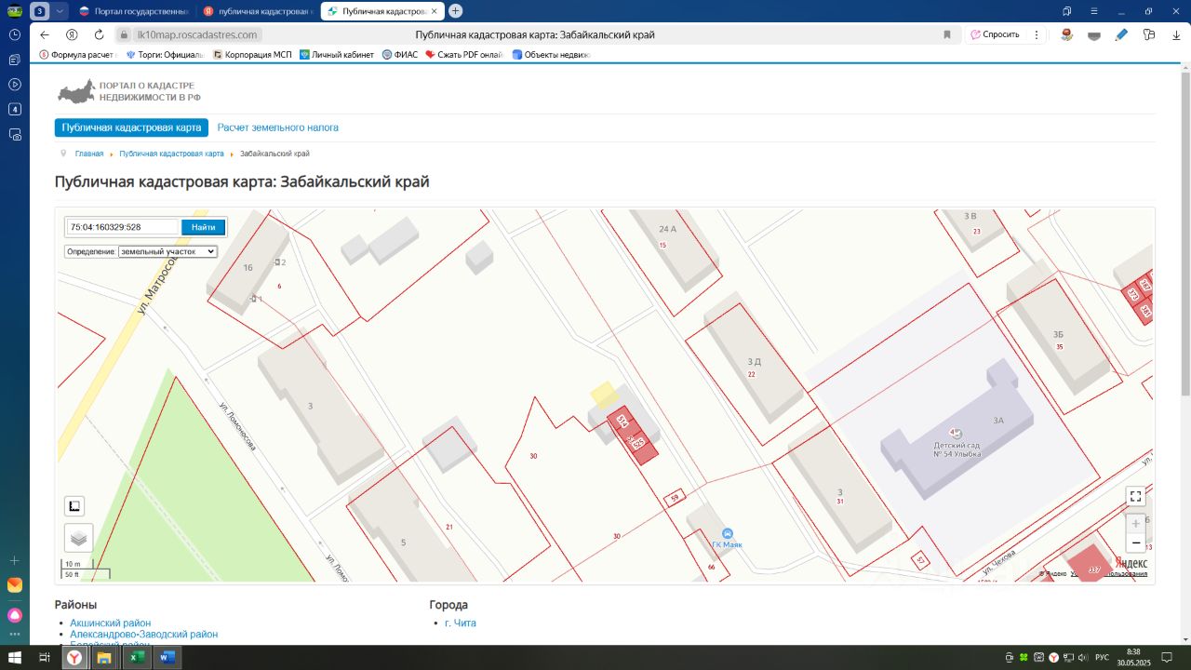Open the tab groups icon in title bar

click(1067, 11)
